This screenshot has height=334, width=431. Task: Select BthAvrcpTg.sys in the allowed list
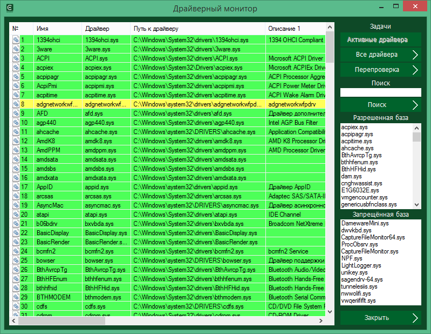361,155
